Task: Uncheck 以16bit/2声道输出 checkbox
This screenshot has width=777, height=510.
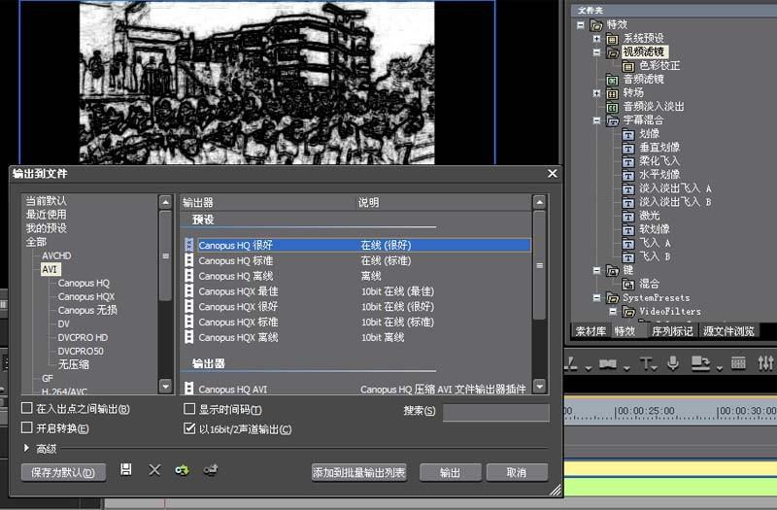Action: (x=189, y=428)
